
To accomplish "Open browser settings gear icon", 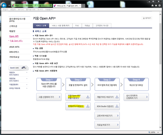I will [x=160, y=5].
